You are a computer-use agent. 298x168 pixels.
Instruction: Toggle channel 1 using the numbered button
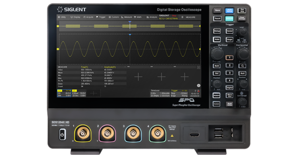(x=229, y=58)
